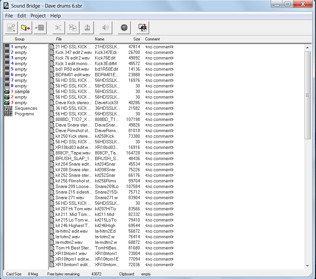This screenshot has width=316, height=279.
Task: Open the Programs group
Action: point(24,114)
